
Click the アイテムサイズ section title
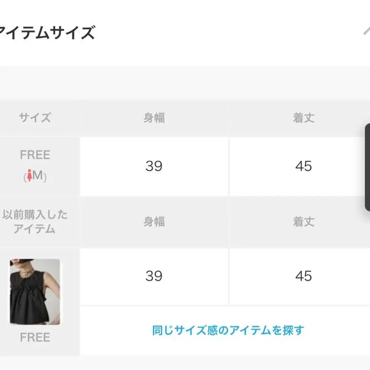[47, 32]
